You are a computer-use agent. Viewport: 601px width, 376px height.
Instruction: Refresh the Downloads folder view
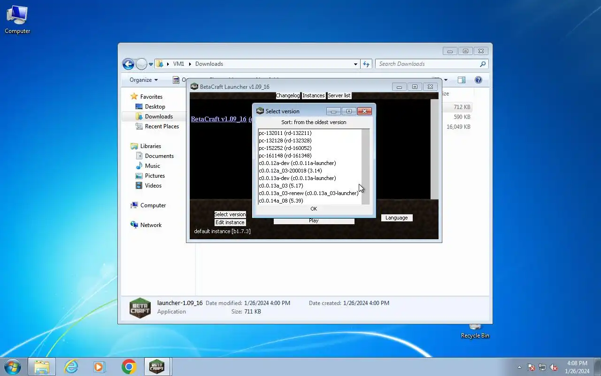(367, 64)
